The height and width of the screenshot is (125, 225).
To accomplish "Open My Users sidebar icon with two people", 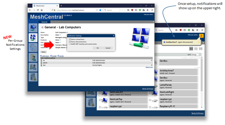I will point(33,67).
